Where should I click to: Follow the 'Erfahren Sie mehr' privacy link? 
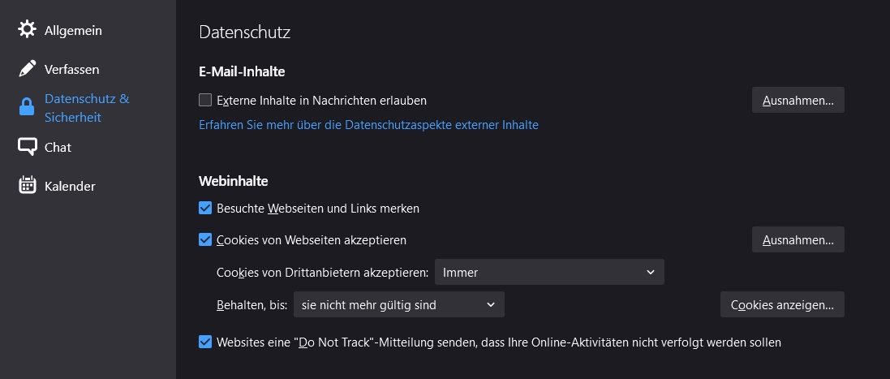click(x=368, y=125)
